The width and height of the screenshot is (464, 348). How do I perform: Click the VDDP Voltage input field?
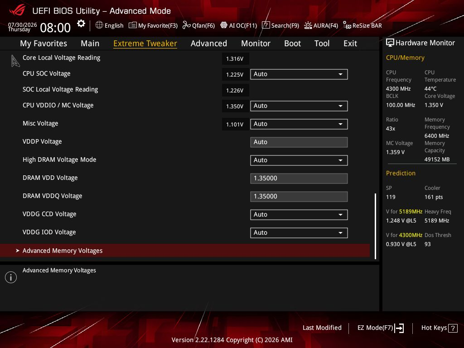[x=299, y=142]
